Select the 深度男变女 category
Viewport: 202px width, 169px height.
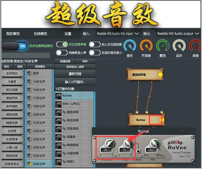click(13, 164)
